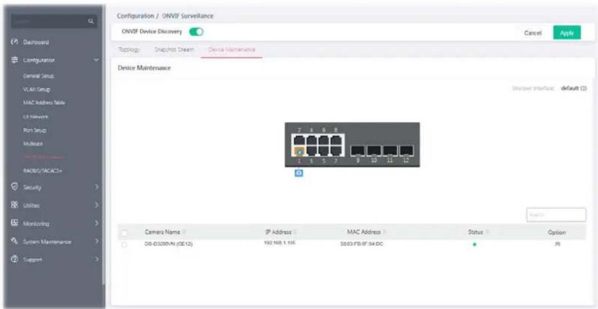Sort table by MAC Address column
Viewport: 598px width, 309px height.
[x=365, y=232]
